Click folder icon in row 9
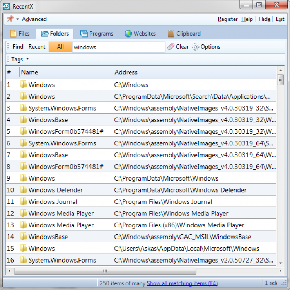This screenshot has width=290, height=290. [24, 178]
